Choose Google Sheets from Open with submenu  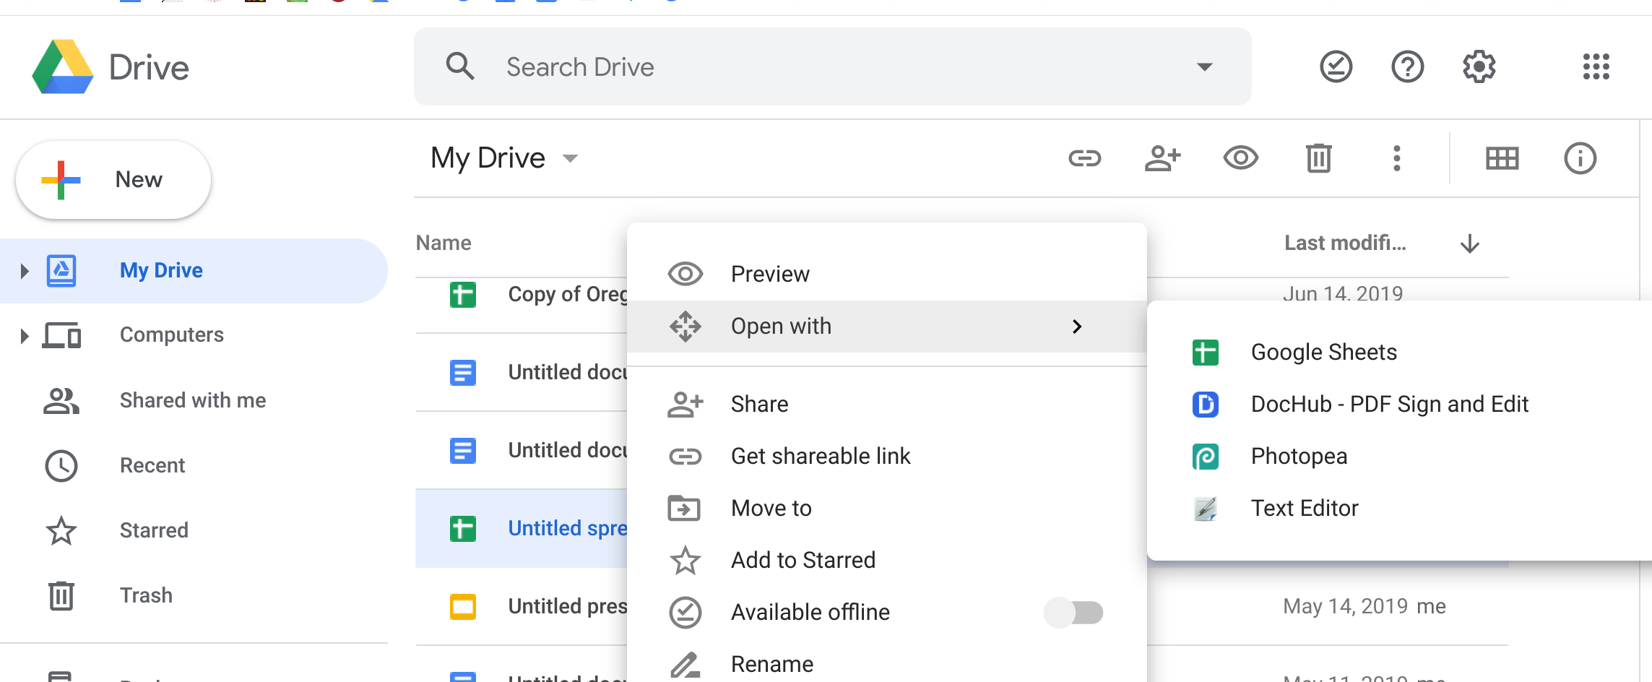(x=1323, y=353)
